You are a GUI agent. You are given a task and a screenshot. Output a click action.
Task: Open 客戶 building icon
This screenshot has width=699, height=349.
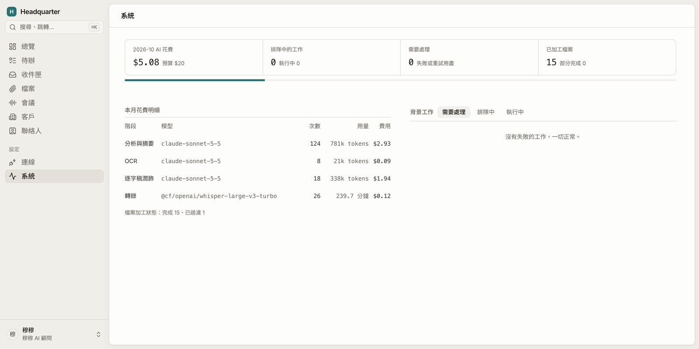pos(13,117)
